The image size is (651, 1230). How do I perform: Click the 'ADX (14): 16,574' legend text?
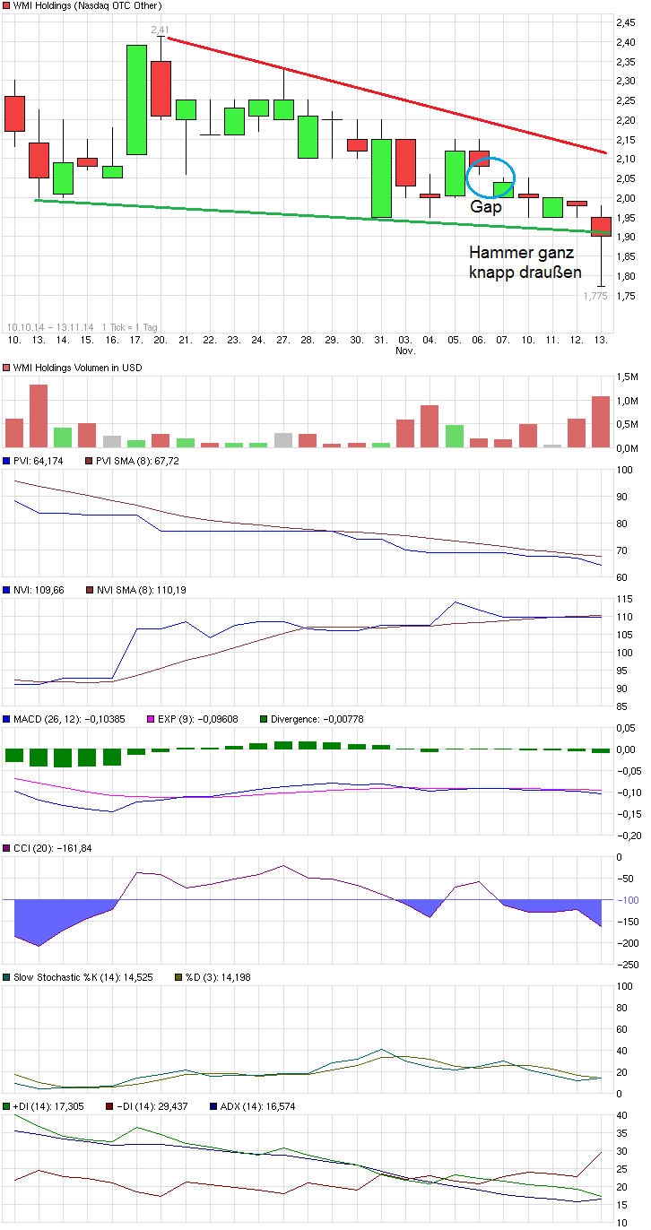coord(258,1106)
